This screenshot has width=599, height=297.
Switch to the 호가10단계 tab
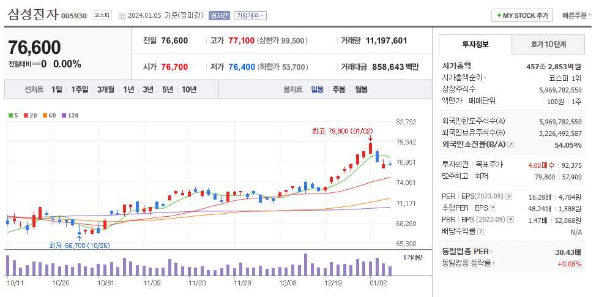click(548, 44)
